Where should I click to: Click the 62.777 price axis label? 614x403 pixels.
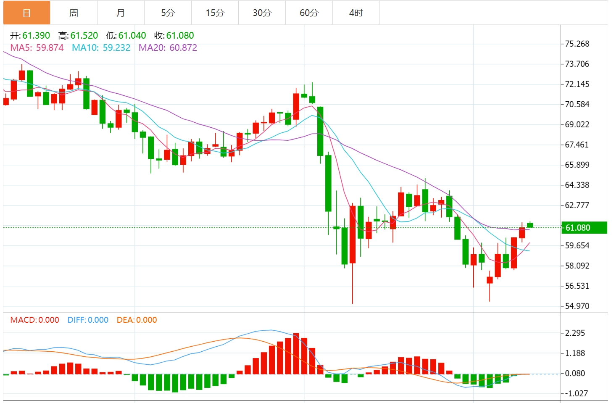click(577, 205)
